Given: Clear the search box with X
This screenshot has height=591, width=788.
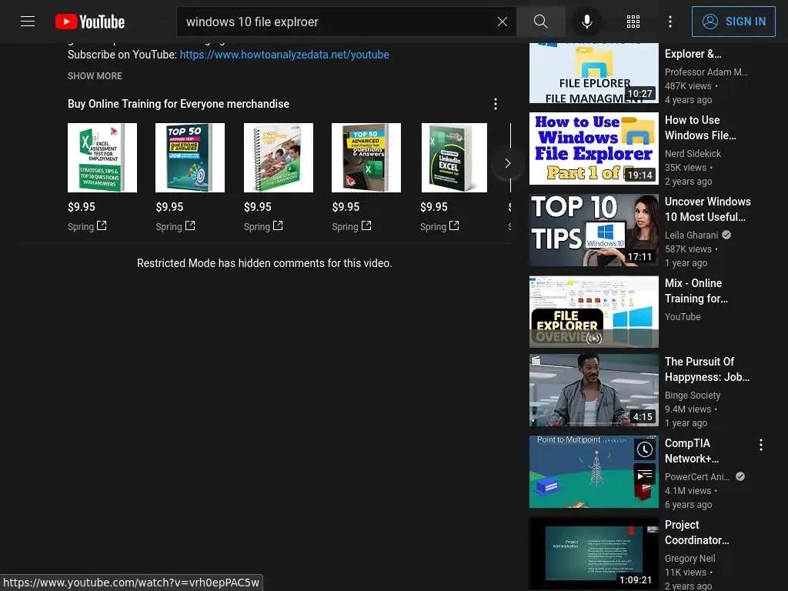Looking at the screenshot, I should tap(502, 22).
